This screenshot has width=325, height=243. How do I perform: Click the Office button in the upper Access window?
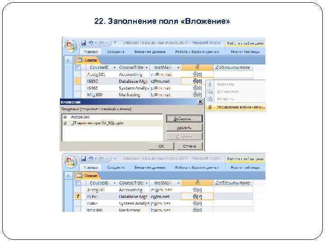pyautogui.click(x=70, y=46)
